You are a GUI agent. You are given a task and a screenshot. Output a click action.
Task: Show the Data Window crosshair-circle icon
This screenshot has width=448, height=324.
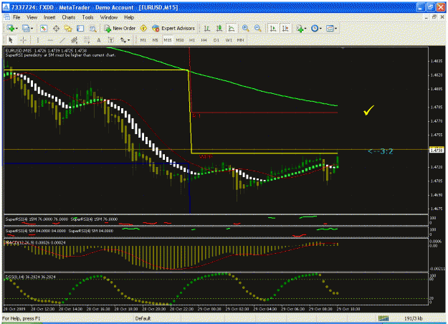[x=56, y=28]
